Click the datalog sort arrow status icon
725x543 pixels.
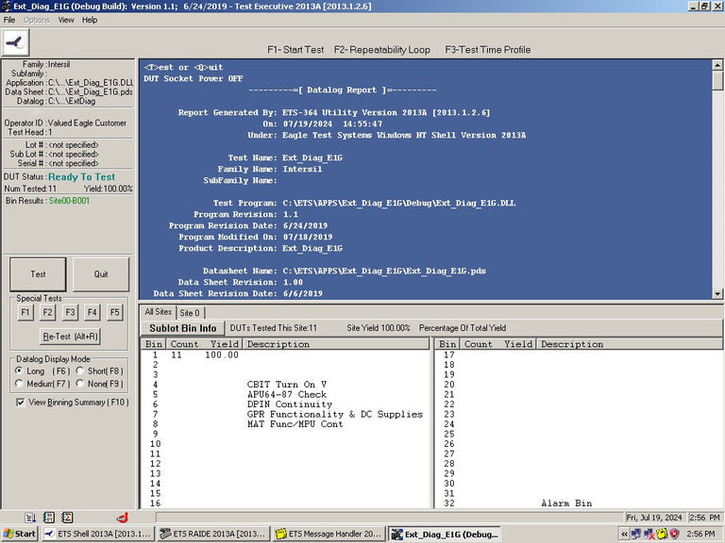click(x=30, y=518)
